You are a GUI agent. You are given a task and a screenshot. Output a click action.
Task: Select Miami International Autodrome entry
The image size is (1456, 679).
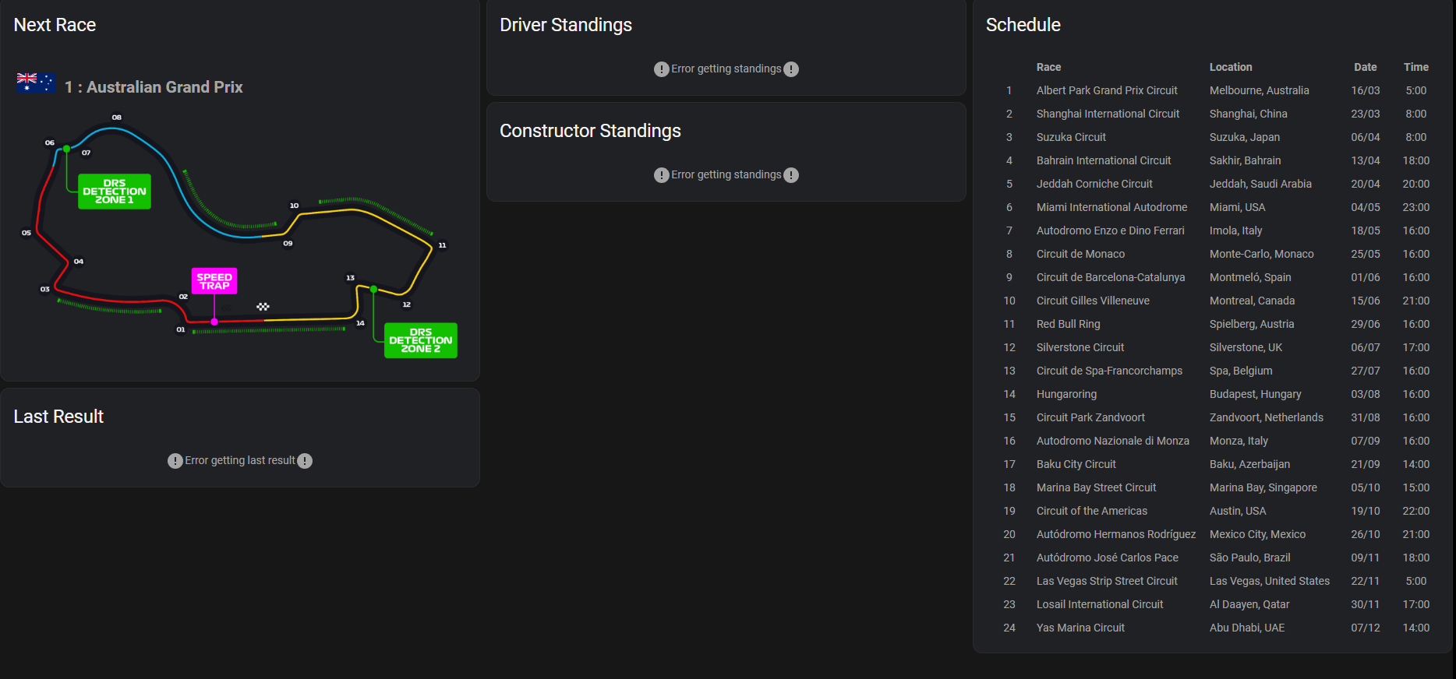[x=1111, y=207]
